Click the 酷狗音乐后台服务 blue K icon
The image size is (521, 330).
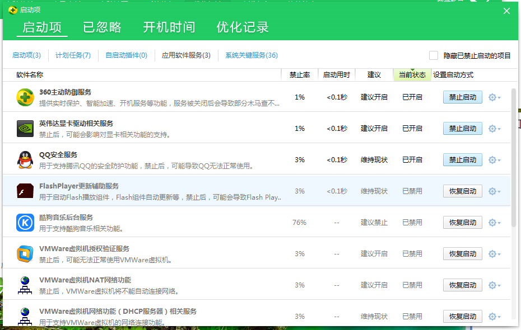(x=25, y=223)
